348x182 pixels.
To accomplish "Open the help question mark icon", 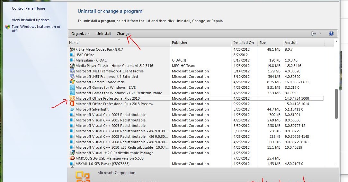I will pos(331,34).
